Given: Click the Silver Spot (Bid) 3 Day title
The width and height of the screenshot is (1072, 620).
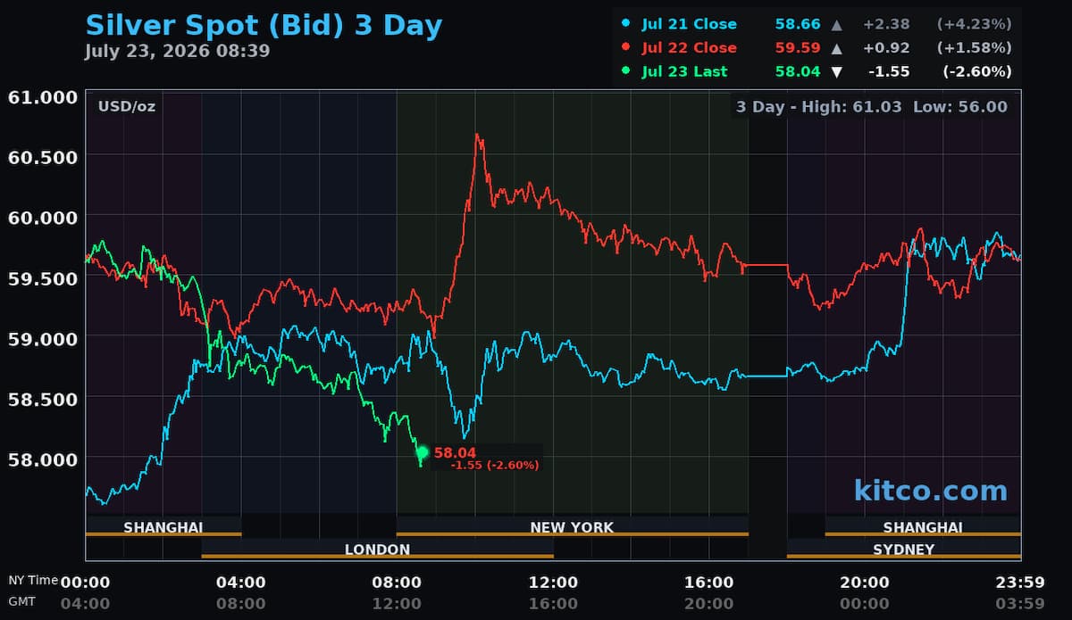Looking at the screenshot, I should pyautogui.click(x=264, y=25).
